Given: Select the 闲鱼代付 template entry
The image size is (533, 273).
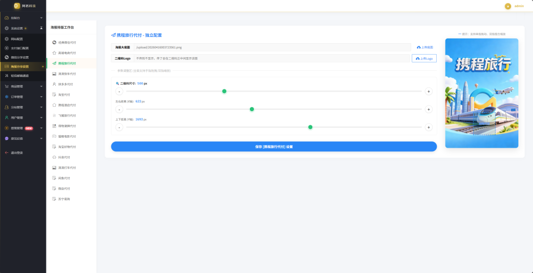Looking at the screenshot, I should (x=71, y=178).
